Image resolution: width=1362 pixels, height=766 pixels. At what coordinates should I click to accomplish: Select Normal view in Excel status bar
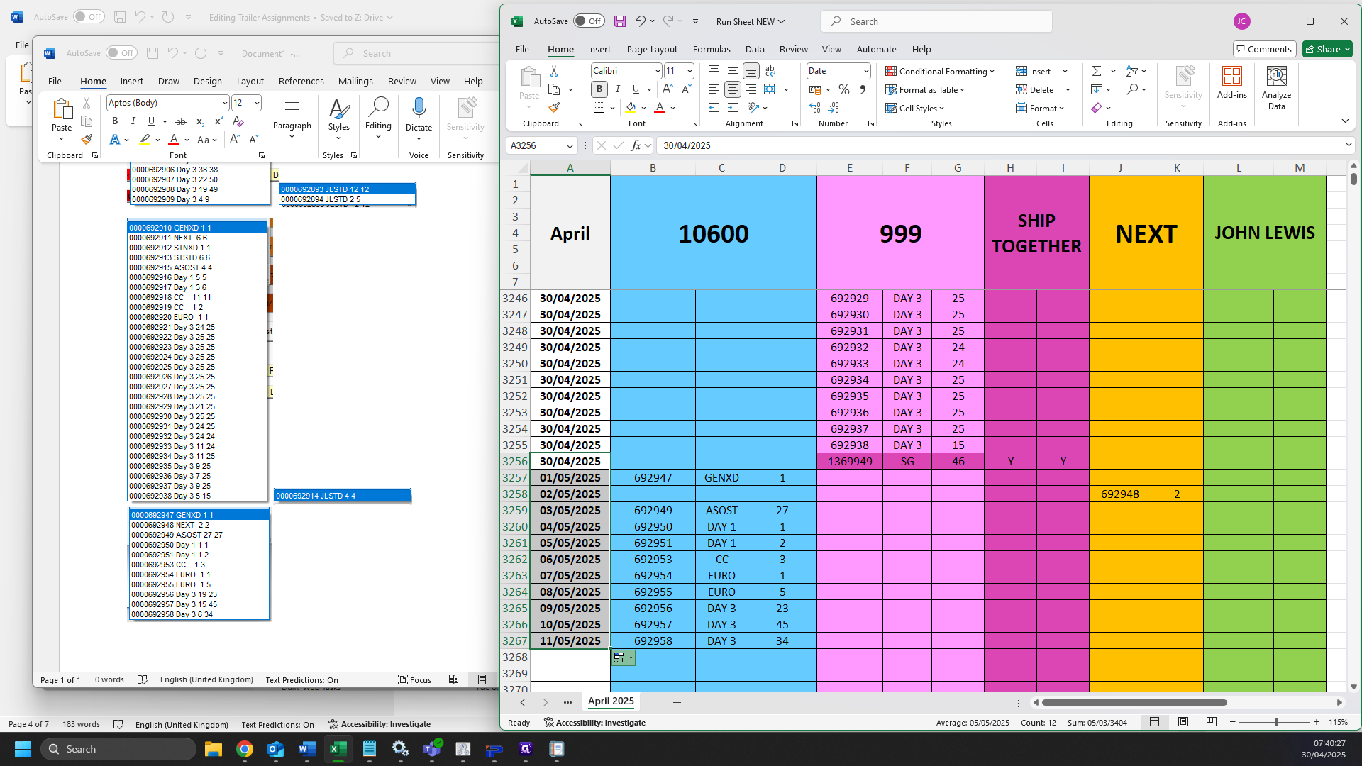click(x=1155, y=722)
